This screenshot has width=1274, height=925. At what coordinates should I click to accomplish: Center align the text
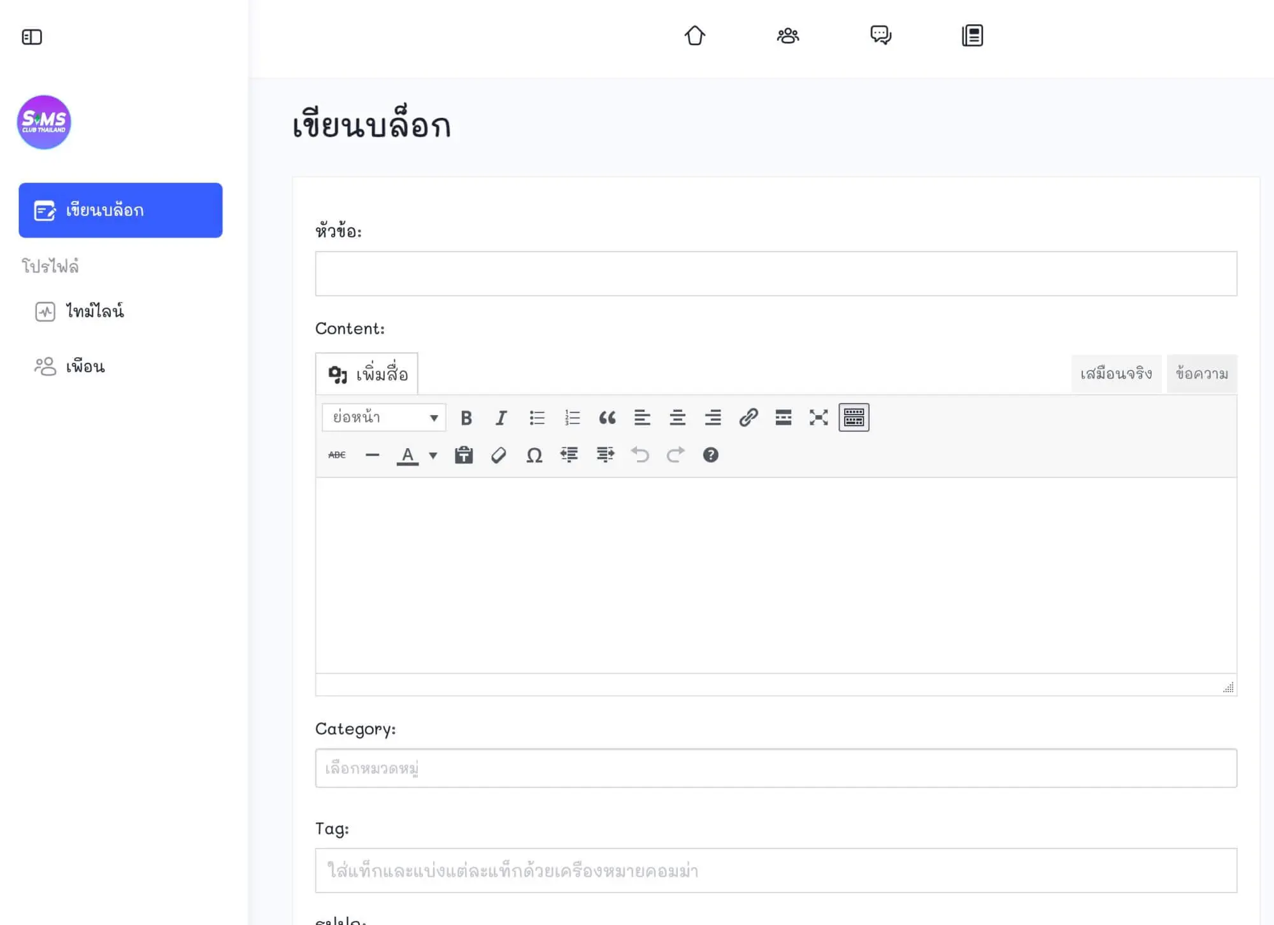click(678, 418)
